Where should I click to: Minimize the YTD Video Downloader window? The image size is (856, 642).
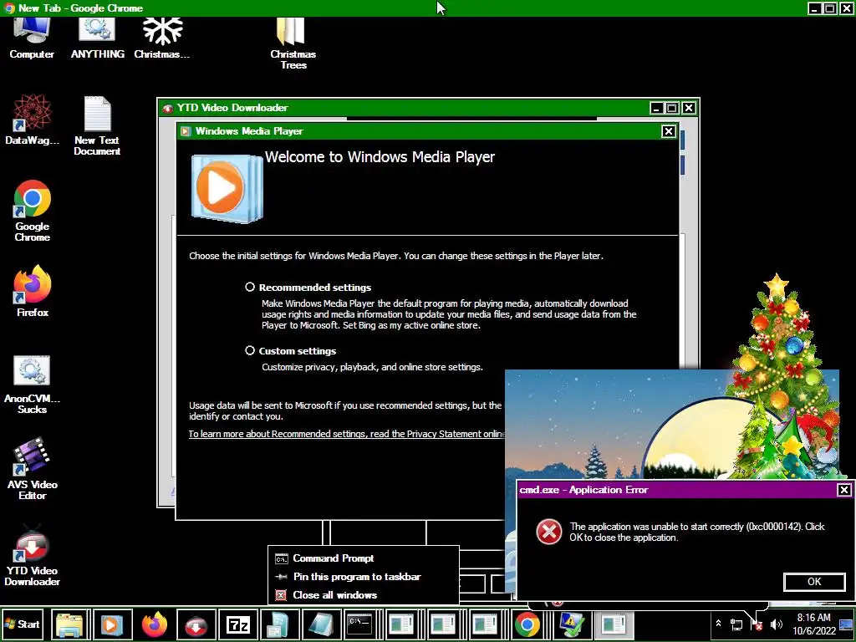tap(657, 108)
